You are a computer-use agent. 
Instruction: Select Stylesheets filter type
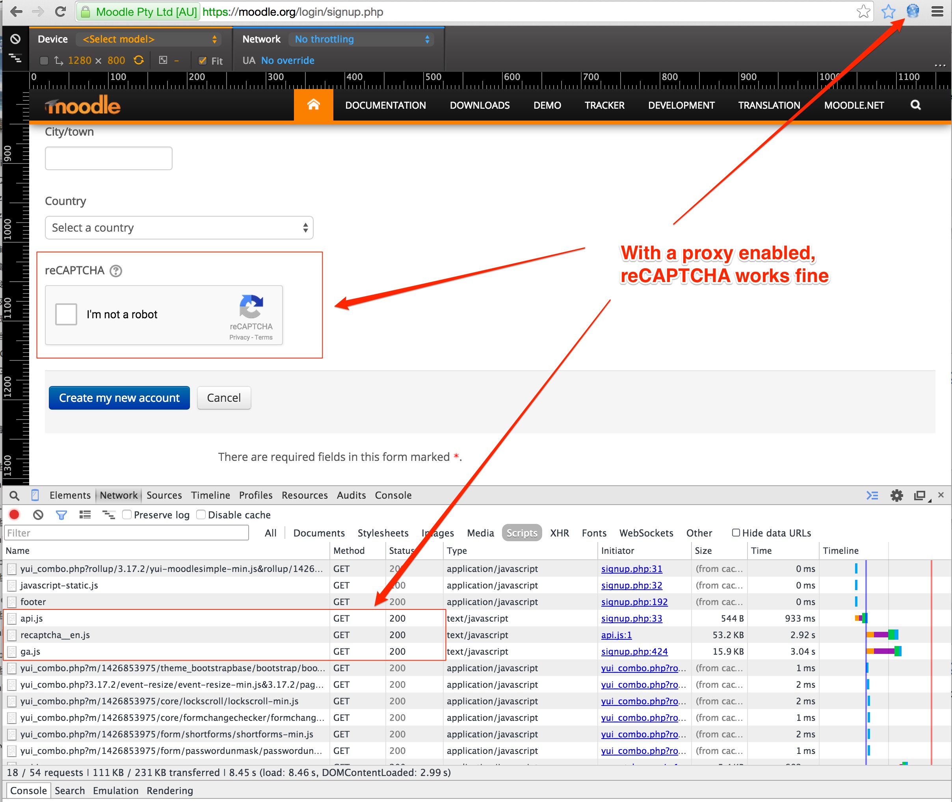[383, 533]
